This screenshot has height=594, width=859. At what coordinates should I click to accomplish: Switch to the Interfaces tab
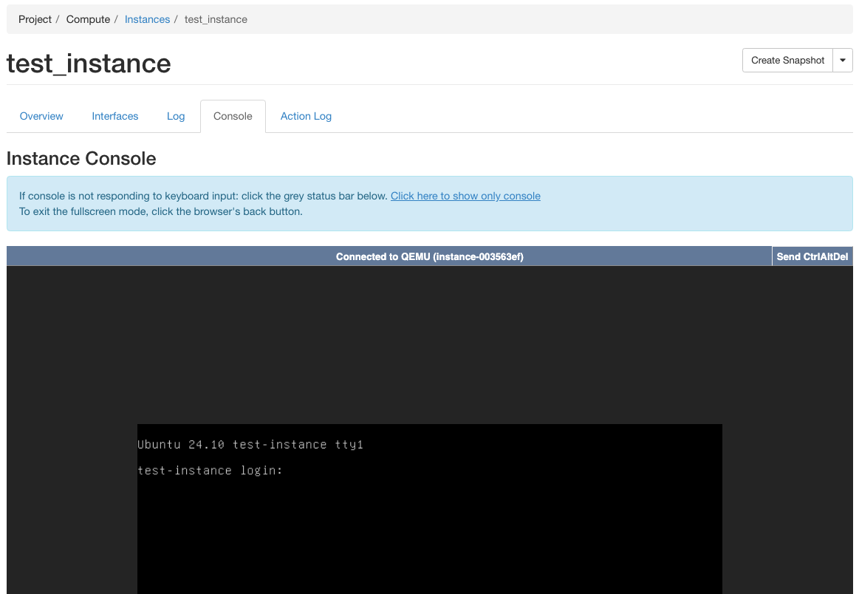[115, 116]
